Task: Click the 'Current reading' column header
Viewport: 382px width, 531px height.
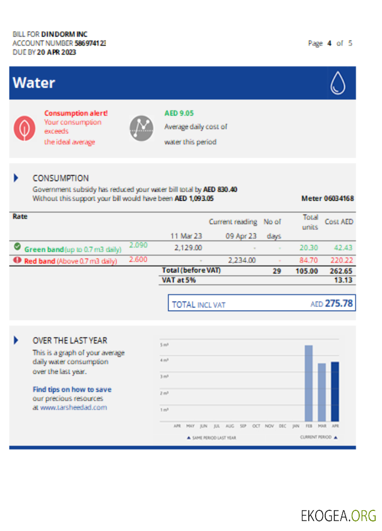Action: (x=233, y=222)
